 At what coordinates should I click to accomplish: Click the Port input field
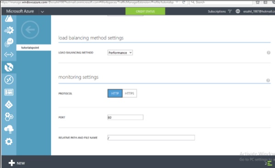[125, 118]
